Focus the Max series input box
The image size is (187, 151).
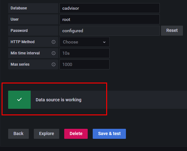click(85, 64)
